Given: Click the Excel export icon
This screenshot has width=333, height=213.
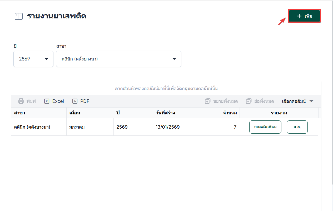Looking at the screenshot, I should (47, 101).
